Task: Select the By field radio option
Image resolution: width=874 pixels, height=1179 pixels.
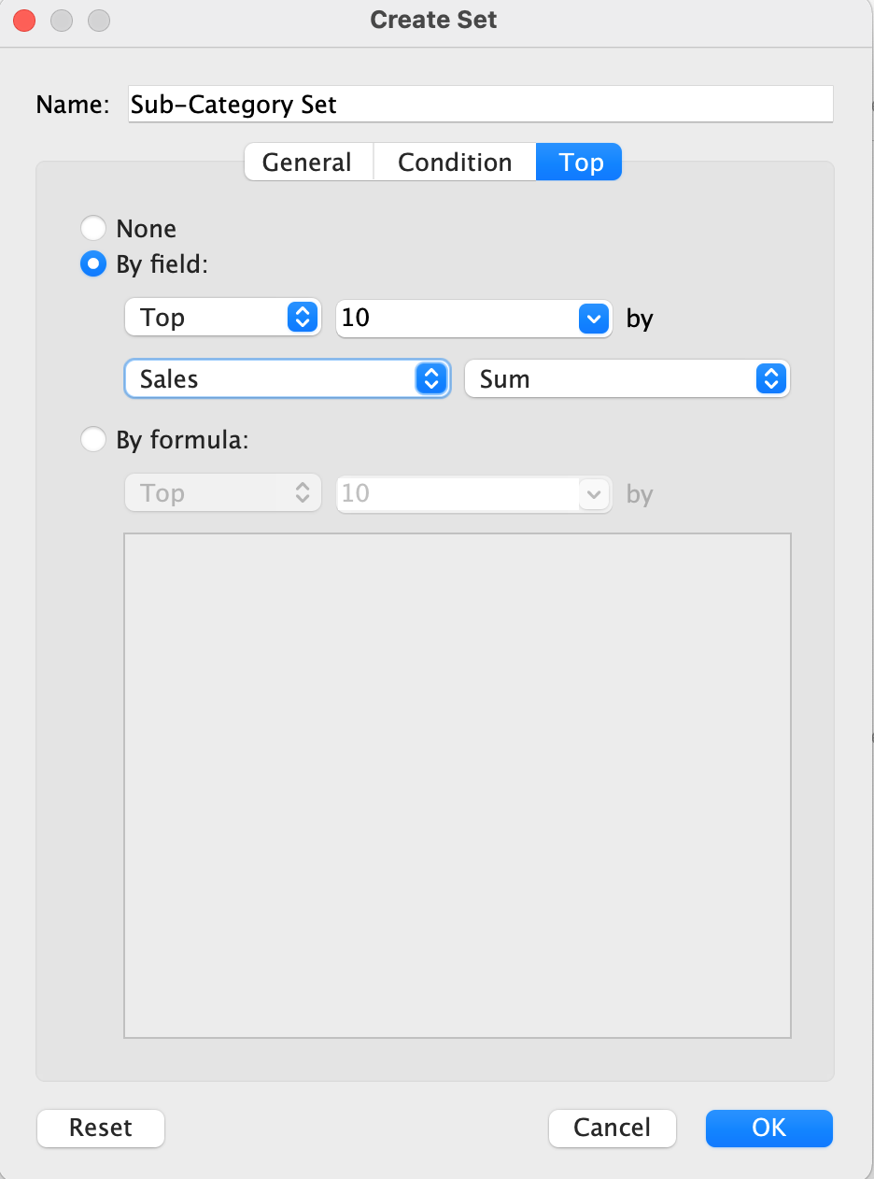Action: pos(94,265)
